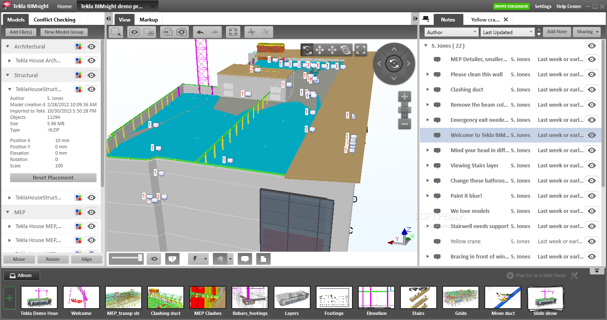The image size is (607, 320).
Task: Click the slide show settings tools icon
Action: coord(574,275)
